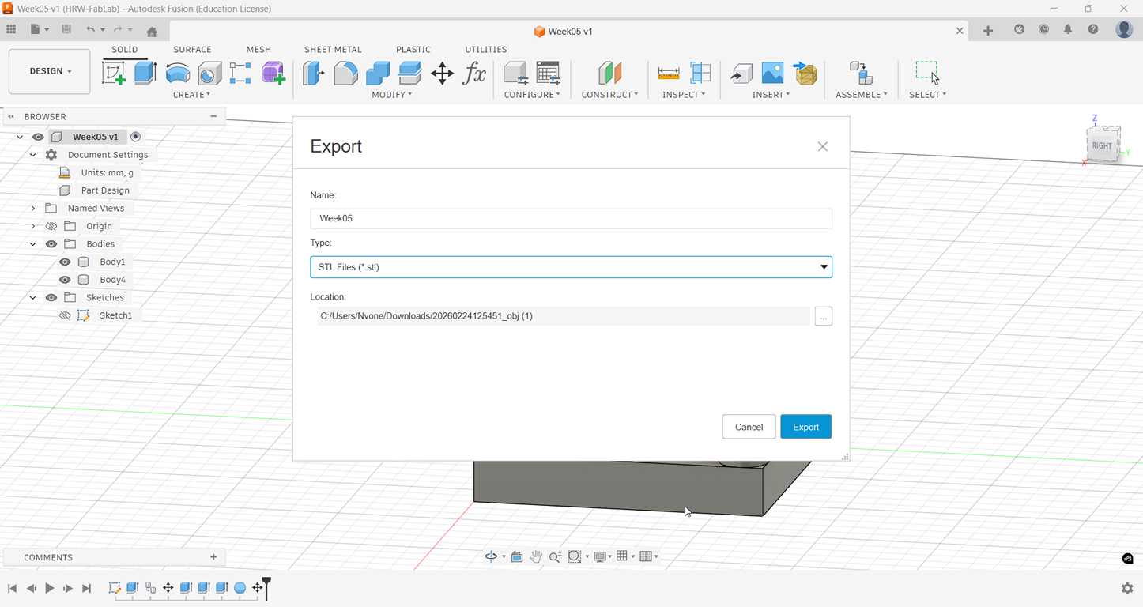Click the Export button

coord(805,427)
